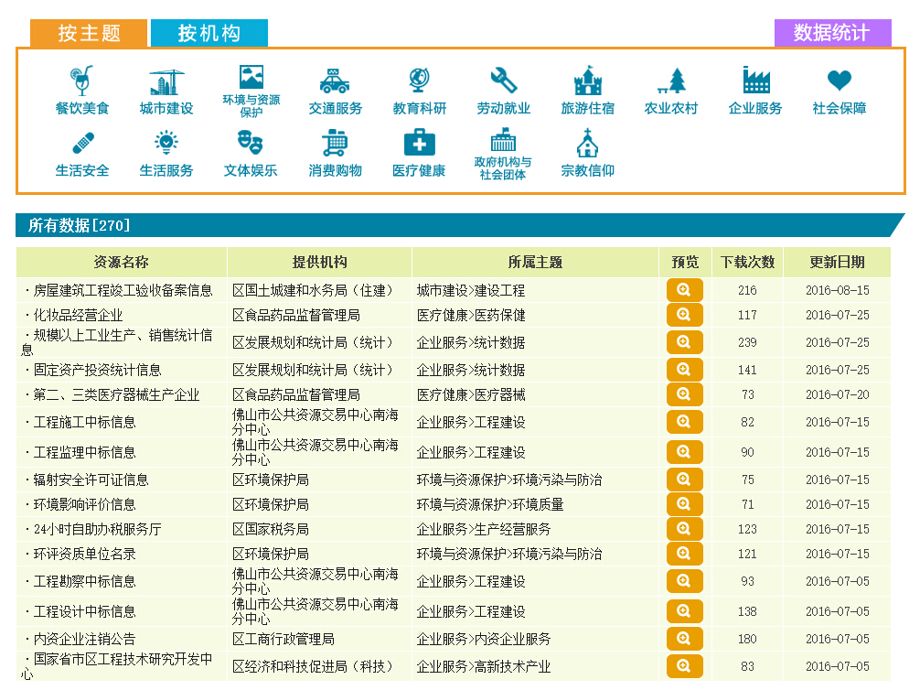The height and width of the screenshot is (690, 909).
Task: Open preview for 工程施工中标信息
Action: tap(685, 422)
